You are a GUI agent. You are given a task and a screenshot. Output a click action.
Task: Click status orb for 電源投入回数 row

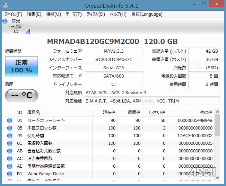(x=10, y=143)
